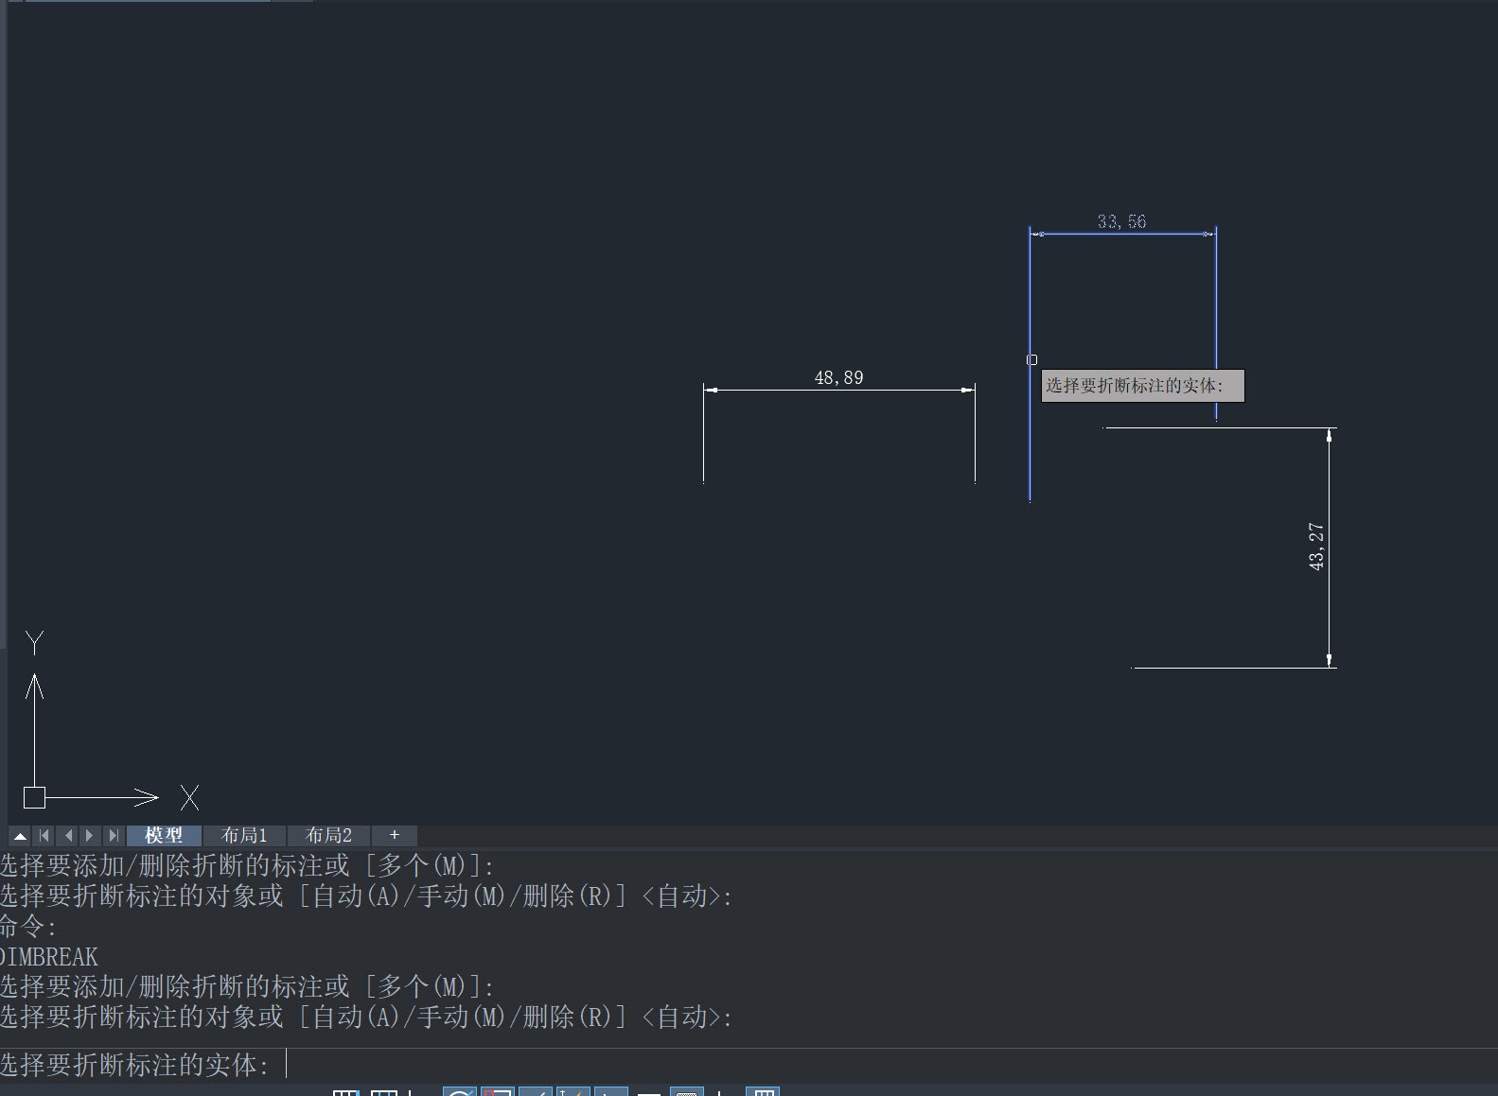
Task: Click the 命令: line in command history
Action: (28, 927)
